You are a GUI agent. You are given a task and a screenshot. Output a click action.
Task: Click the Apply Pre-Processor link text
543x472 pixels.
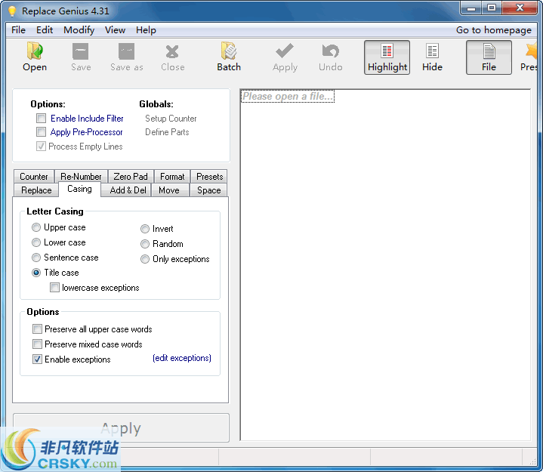[x=87, y=132]
